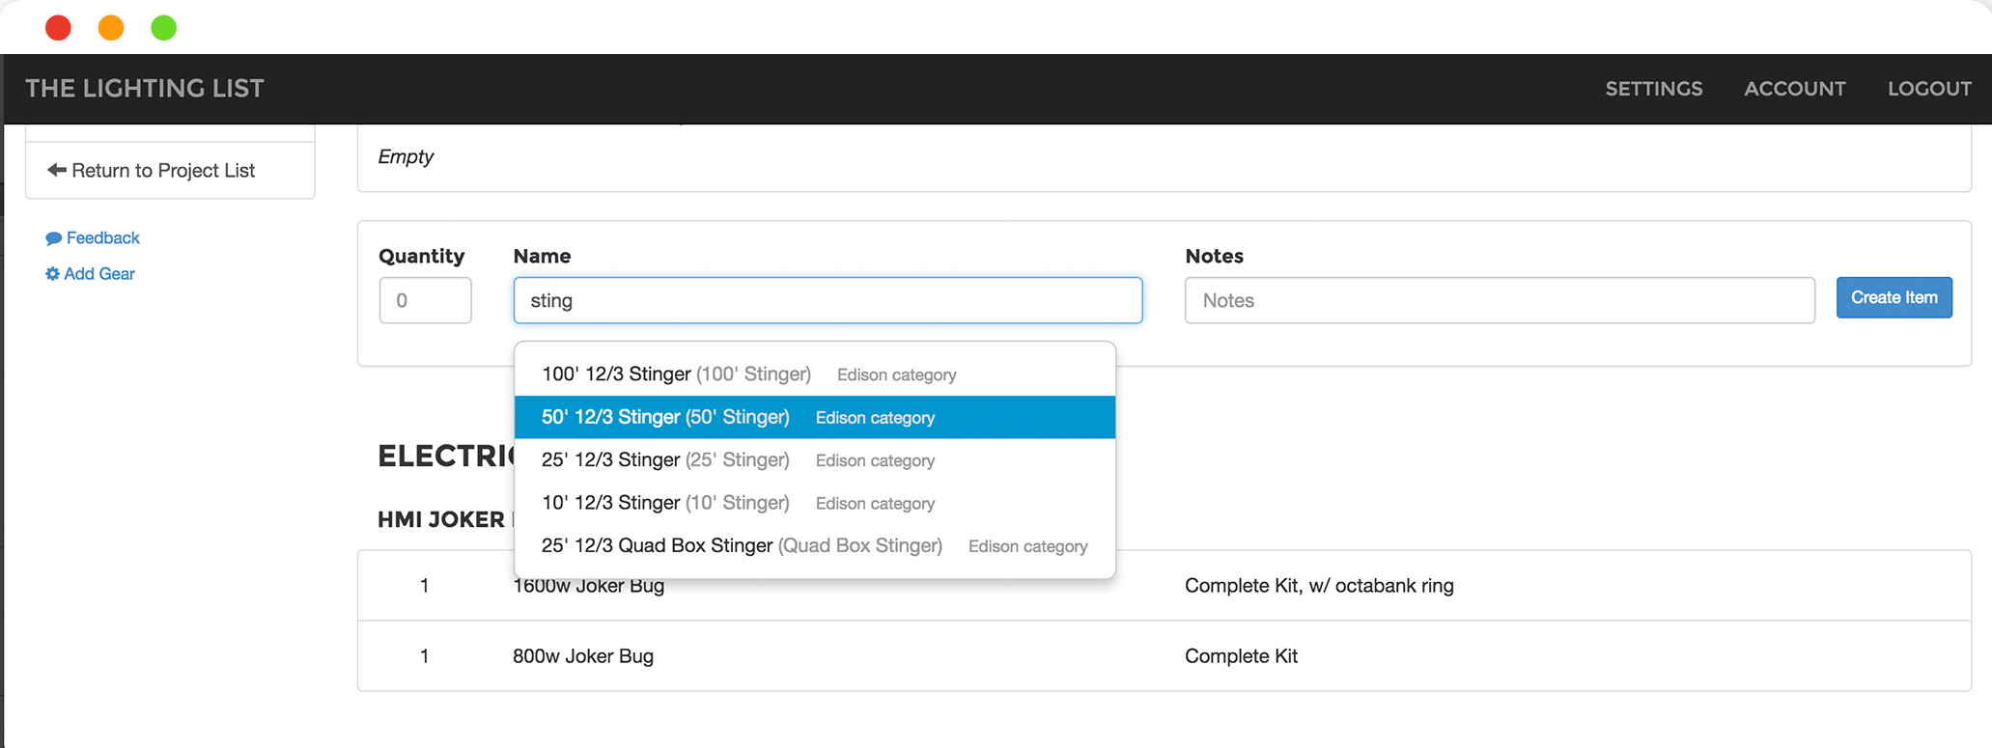Select 50' 12/3 Stinger suggestion

click(815, 417)
